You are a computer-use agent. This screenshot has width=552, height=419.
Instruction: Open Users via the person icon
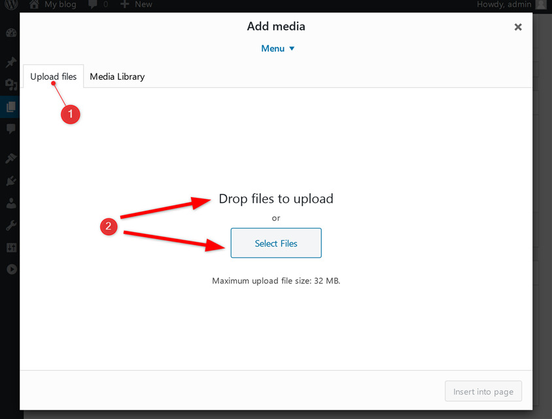click(10, 203)
